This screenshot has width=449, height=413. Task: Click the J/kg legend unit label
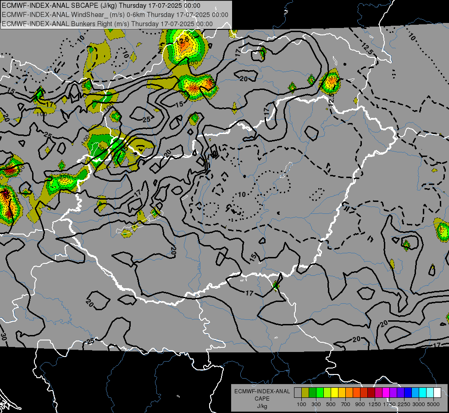[262, 406]
